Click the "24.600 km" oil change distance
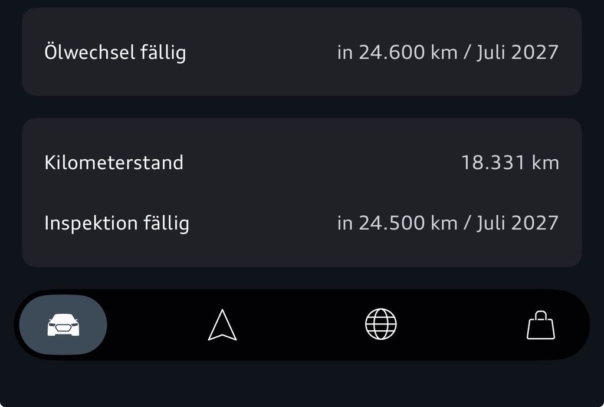Screen dimensions: 604x407 408,52
